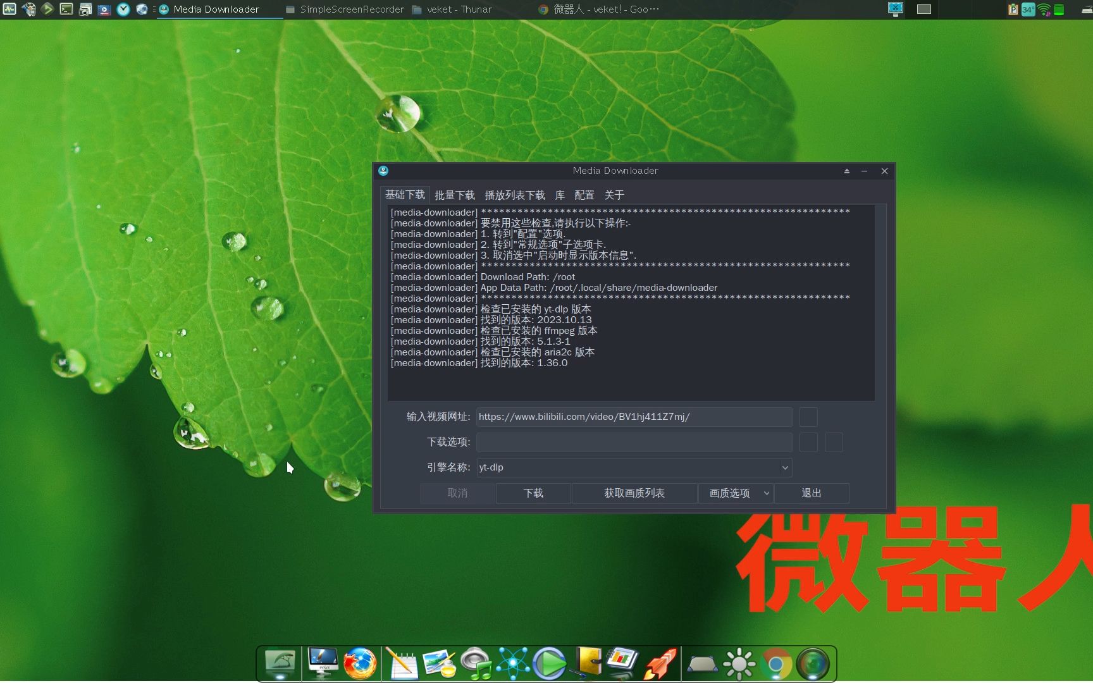Launch the green media player from the dock
Image resolution: width=1093 pixels, height=683 pixels.
pos(550,663)
